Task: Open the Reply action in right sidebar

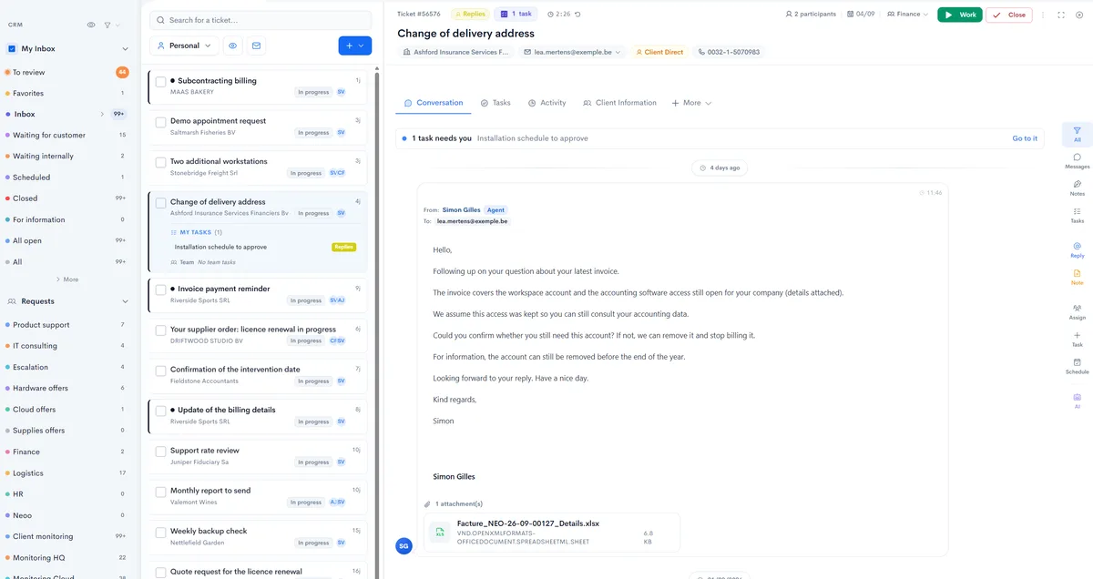Action: tap(1078, 249)
